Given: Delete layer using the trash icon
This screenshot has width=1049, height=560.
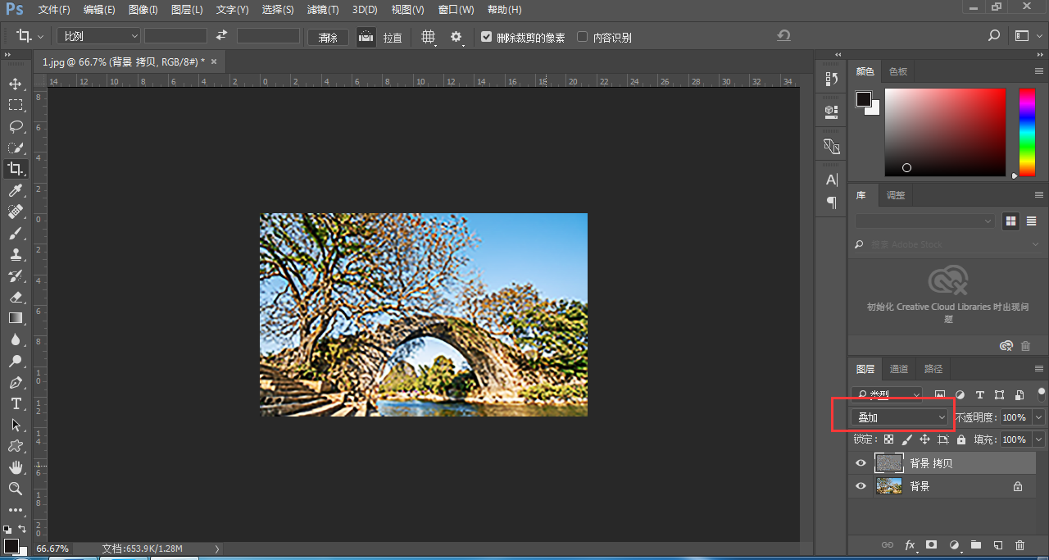Looking at the screenshot, I should tap(1019, 544).
